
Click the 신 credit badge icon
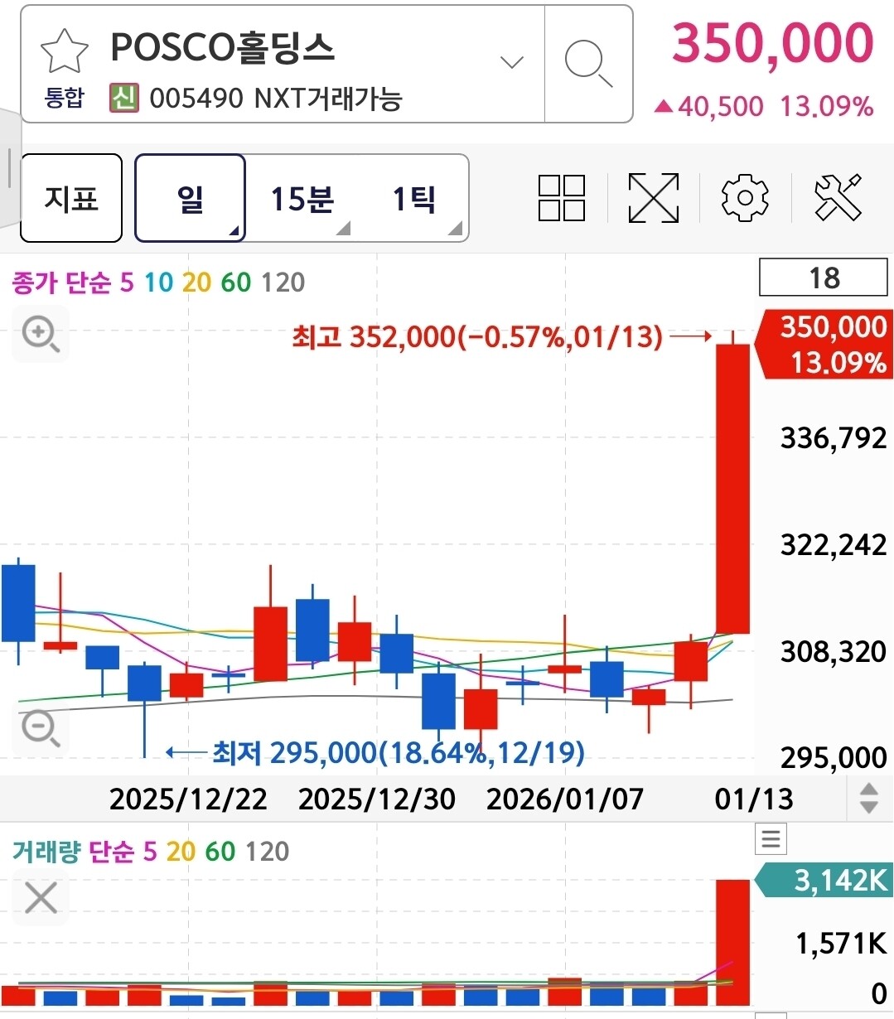(123, 98)
